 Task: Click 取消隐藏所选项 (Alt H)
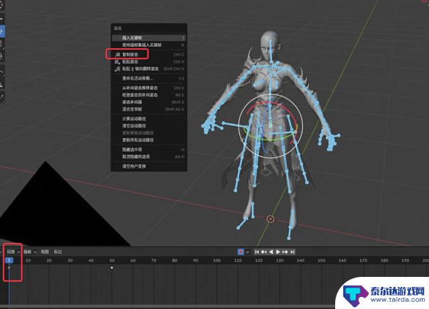tap(149, 157)
